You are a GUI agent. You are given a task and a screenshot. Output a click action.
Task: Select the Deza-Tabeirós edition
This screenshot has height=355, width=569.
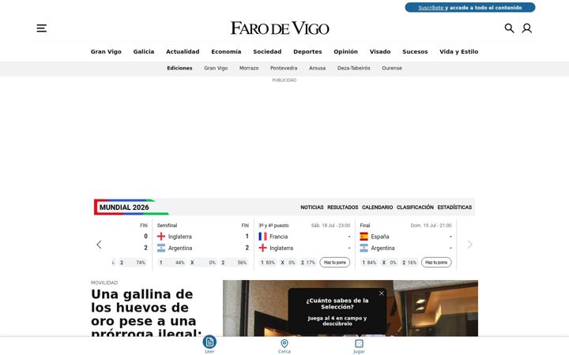point(354,68)
